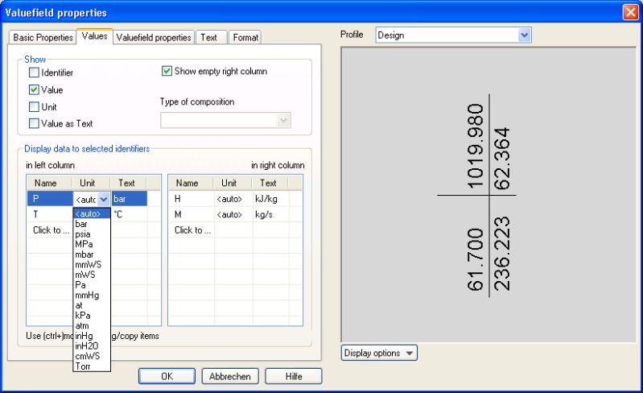Open help via the Hilfe button

(x=294, y=376)
